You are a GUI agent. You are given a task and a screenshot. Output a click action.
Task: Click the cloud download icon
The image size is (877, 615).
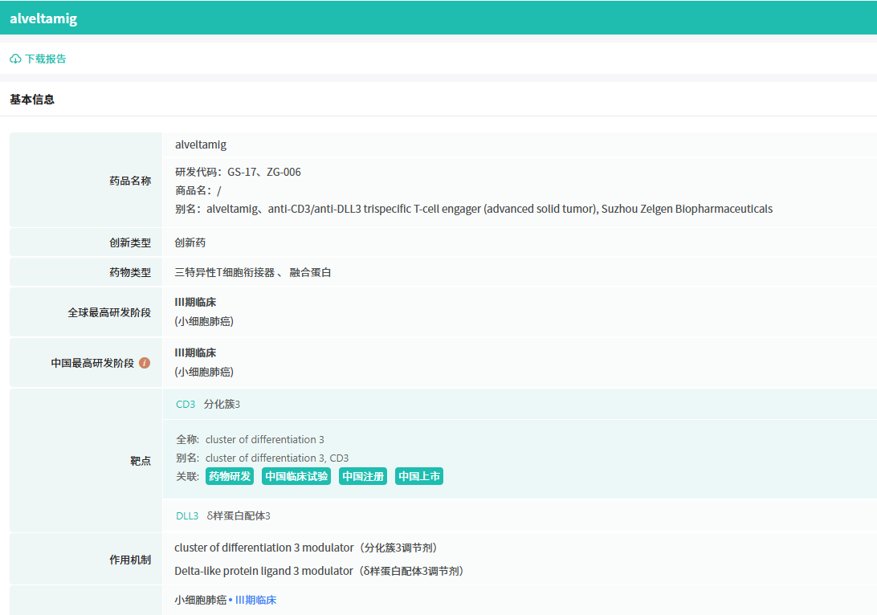[15, 59]
